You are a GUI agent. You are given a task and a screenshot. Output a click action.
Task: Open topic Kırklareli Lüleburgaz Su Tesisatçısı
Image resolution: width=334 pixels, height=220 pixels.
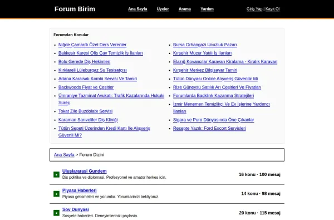coord(92,70)
